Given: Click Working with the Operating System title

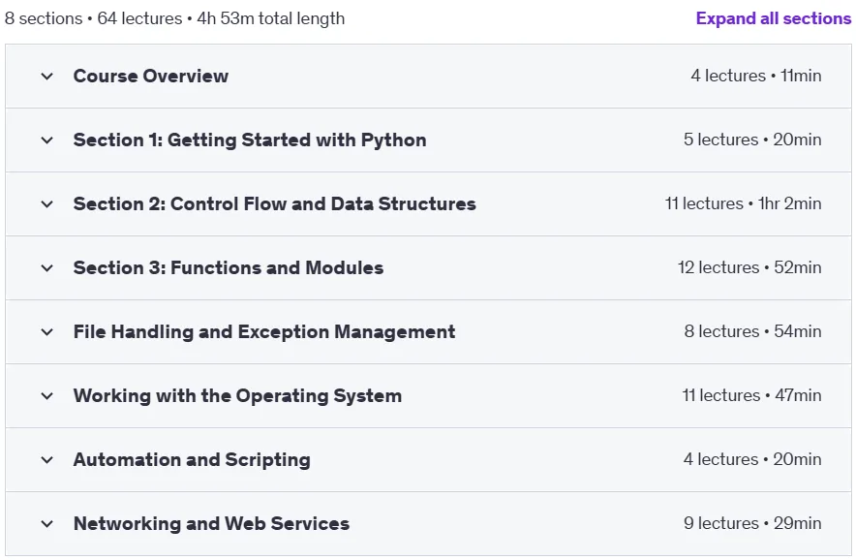Looking at the screenshot, I should point(237,395).
